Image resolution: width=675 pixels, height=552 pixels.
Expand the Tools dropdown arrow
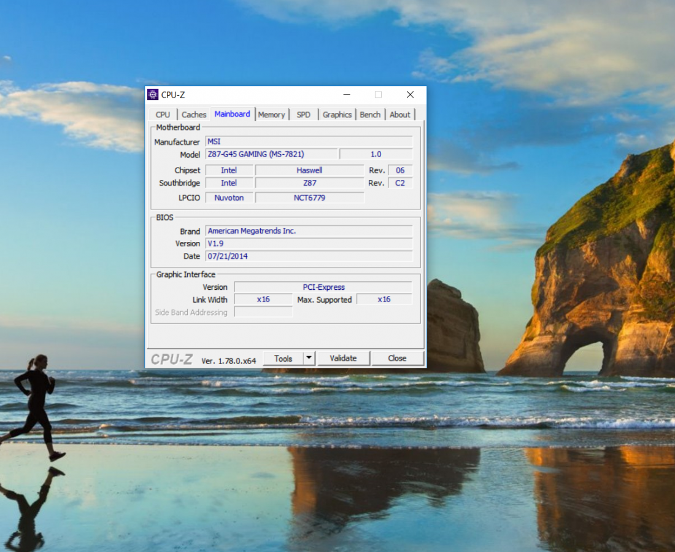(309, 359)
